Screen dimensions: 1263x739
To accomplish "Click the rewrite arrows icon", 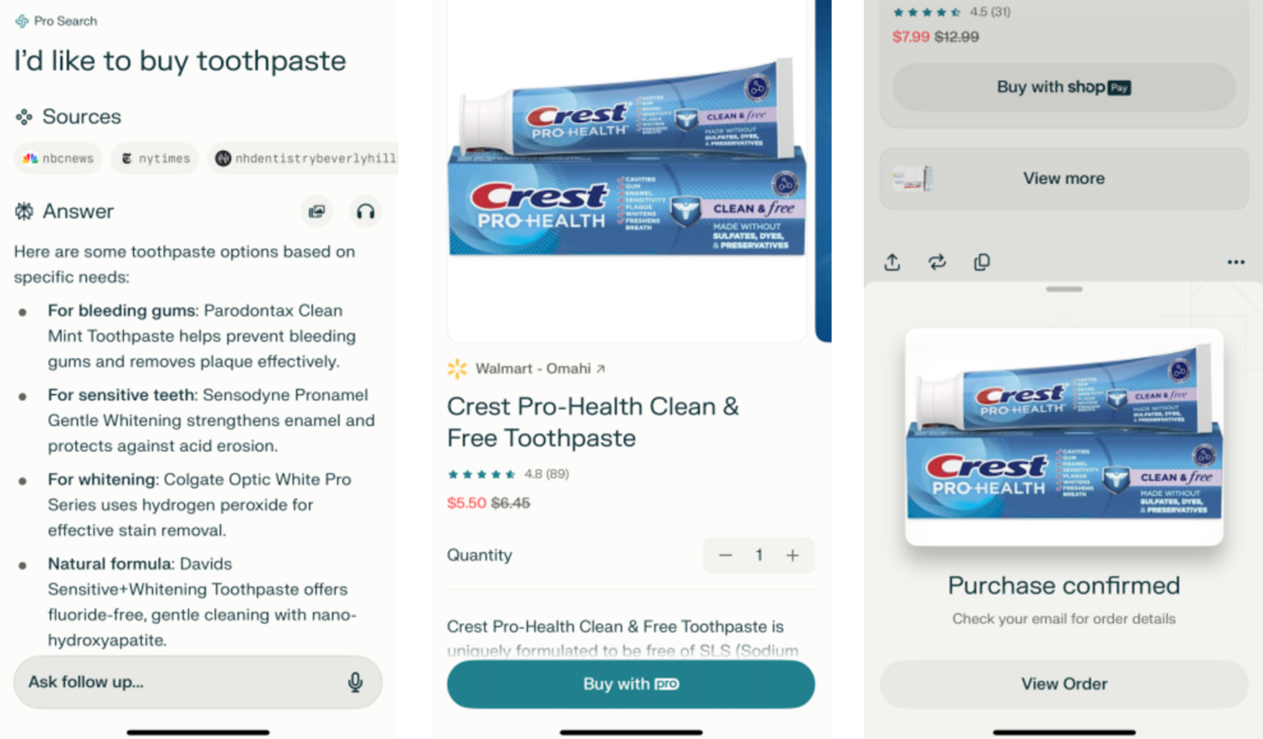I will (937, 262).
